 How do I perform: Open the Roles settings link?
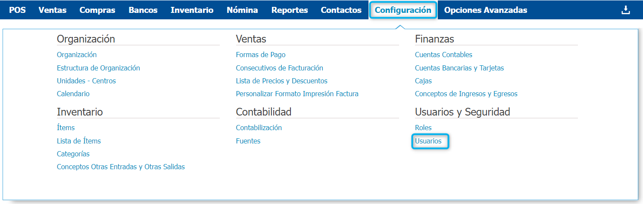[423, 128]
